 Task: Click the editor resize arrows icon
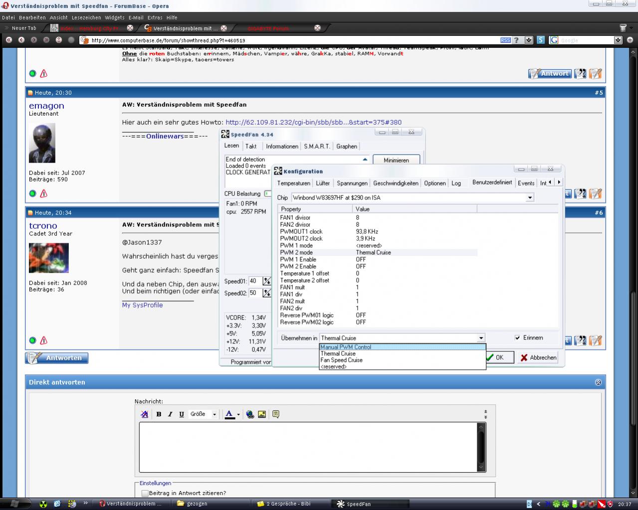(485, 414)
